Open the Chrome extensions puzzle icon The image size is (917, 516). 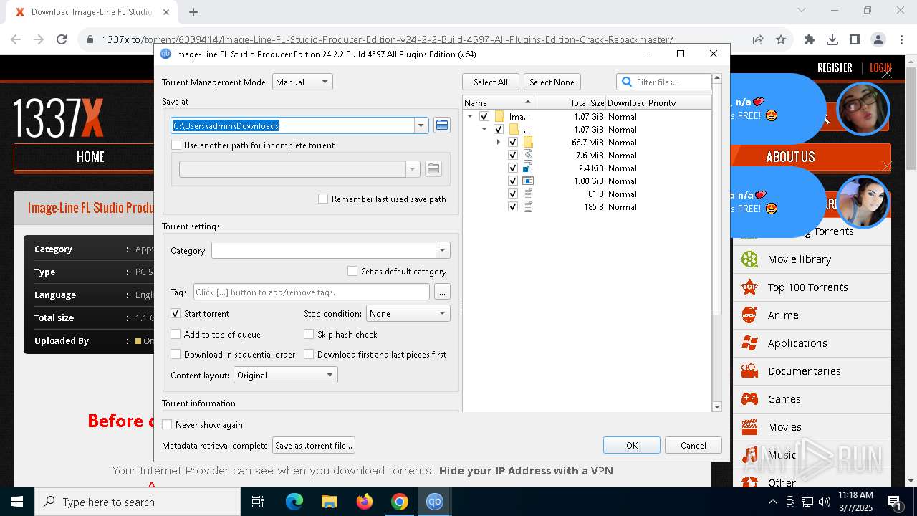coord(810,39)
